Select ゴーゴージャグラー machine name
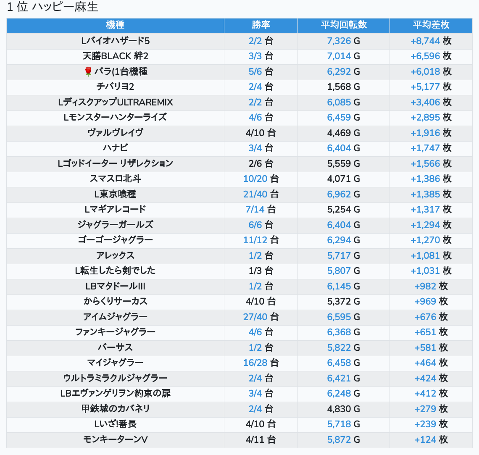 pyautogui.click(x=115, y=240)
